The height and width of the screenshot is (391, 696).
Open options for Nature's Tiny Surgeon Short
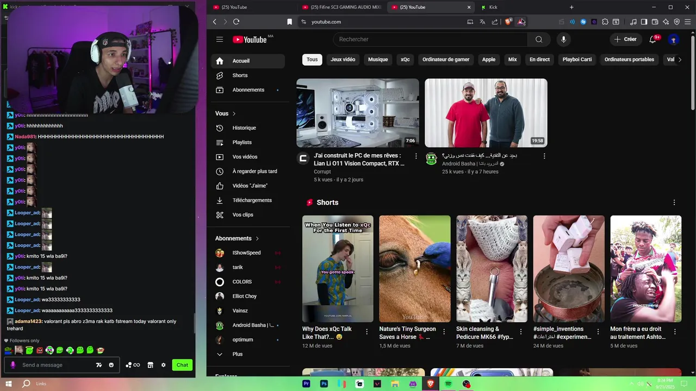(x=444, y=331)
